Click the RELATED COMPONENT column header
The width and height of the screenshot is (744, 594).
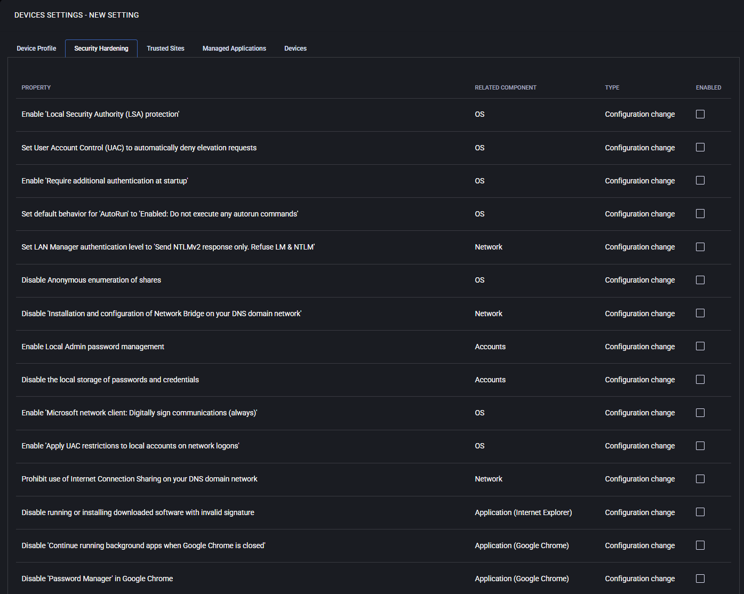pos(506,87)
